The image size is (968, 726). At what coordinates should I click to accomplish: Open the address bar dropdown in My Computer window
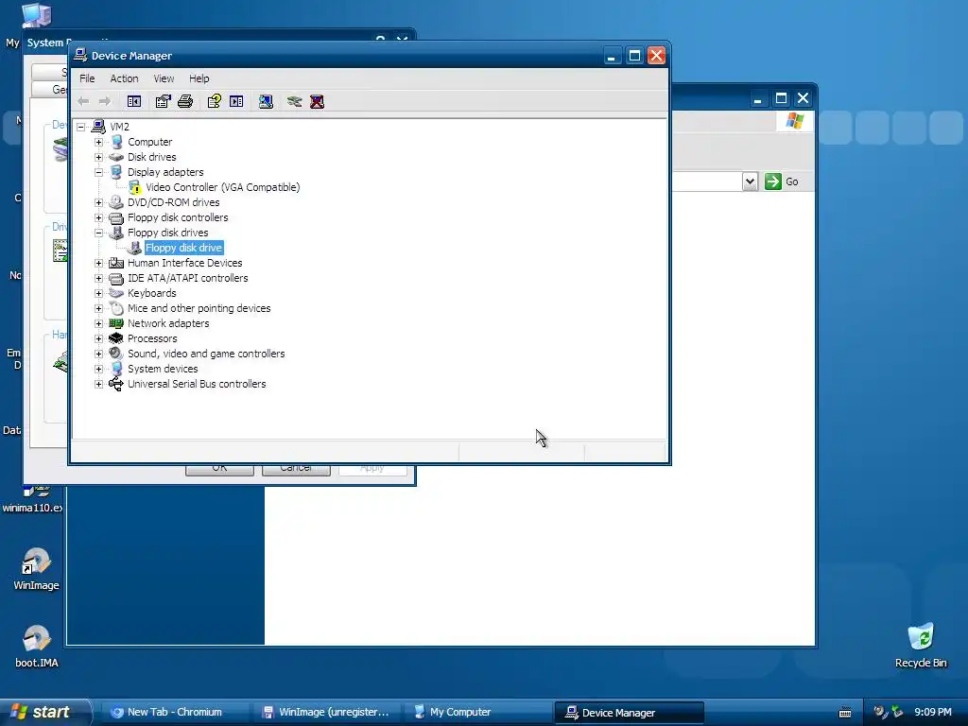(750, 181)
